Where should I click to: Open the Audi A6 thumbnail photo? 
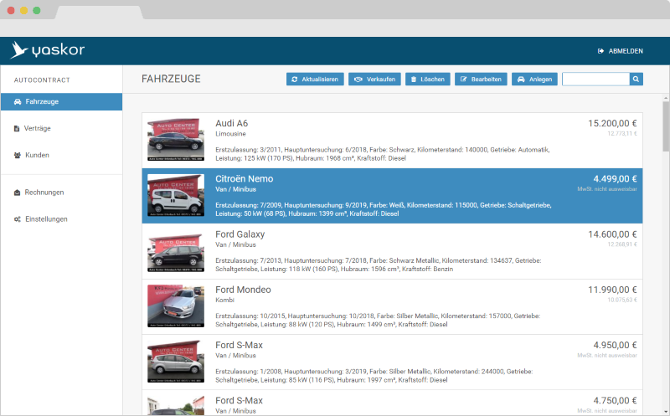pyautogui.click(x=176, y=140)
